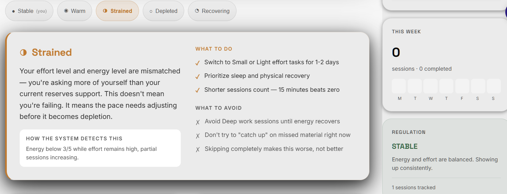Click checkmark next to 'Prioritize sleep' item
The height and width of the screenshot is (194, 507).
[x=197, y=76]
